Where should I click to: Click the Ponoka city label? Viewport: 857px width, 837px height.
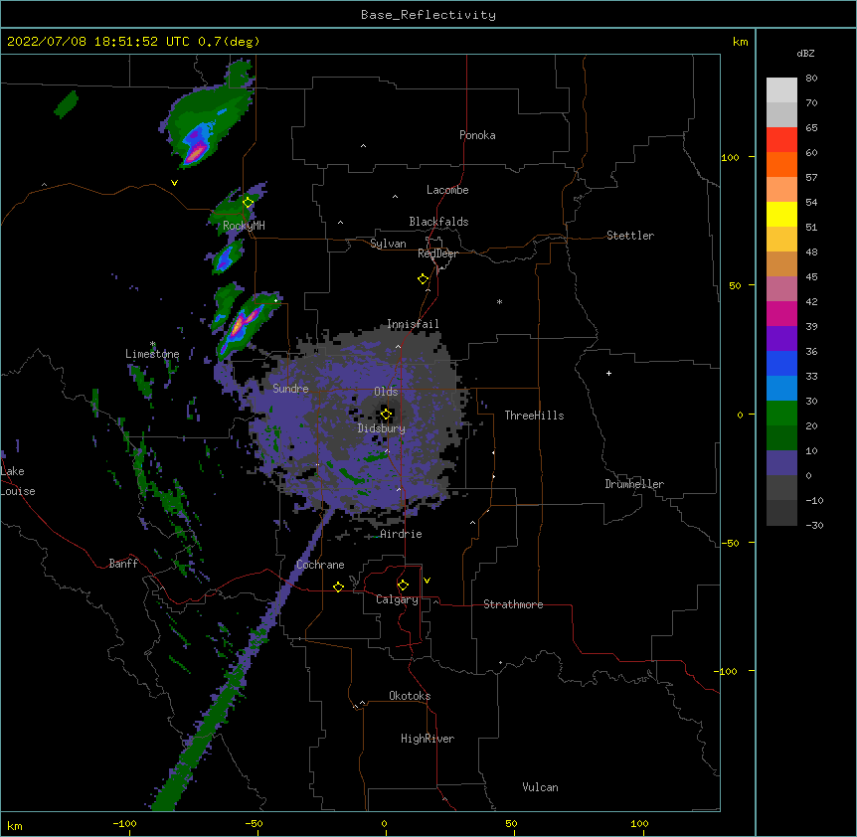[477, 135]
